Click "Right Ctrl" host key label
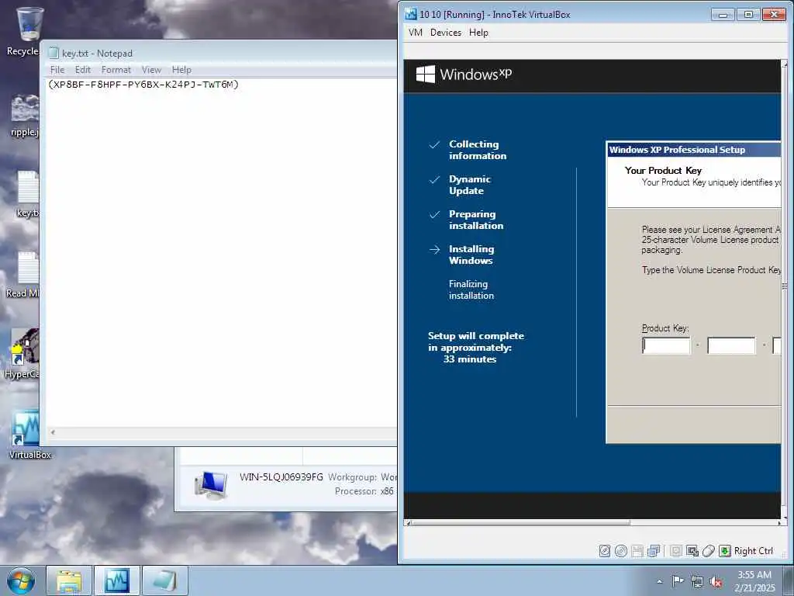 (x=754, y=551)
